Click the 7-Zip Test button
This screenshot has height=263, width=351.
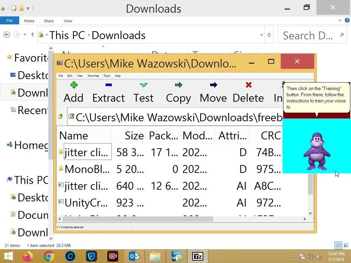pos(144,92)
